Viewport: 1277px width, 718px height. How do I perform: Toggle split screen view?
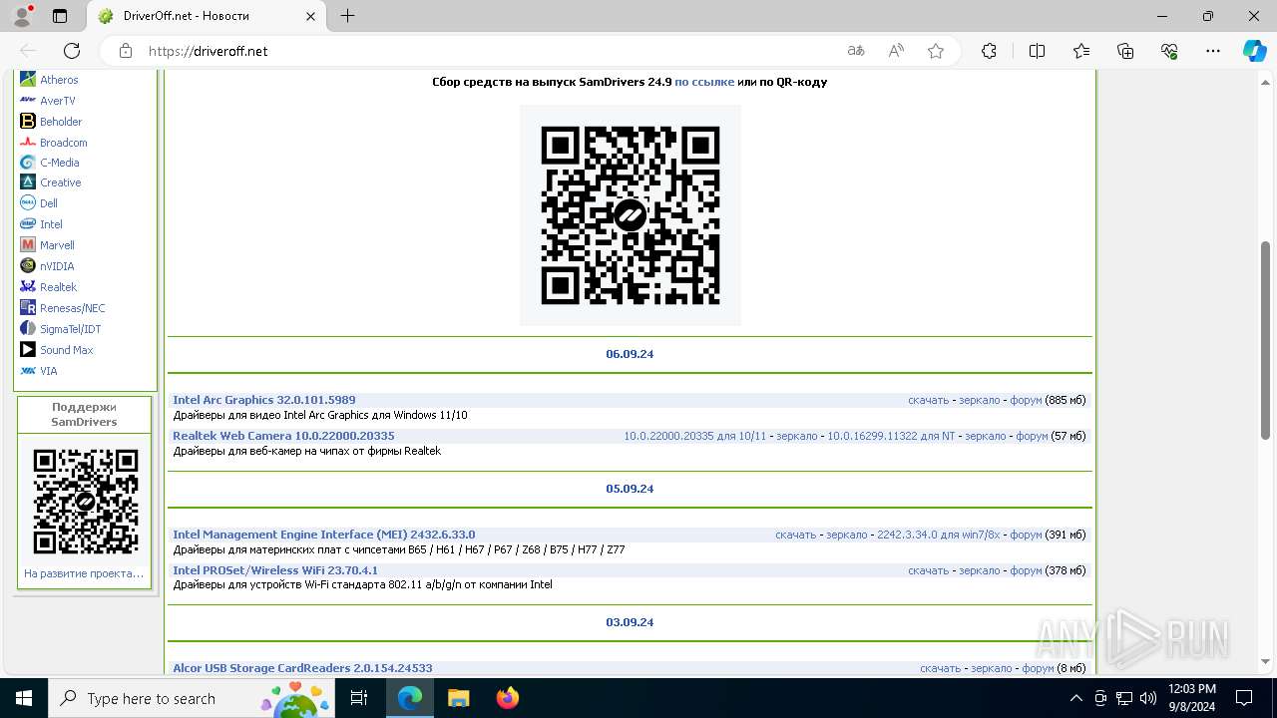coord(1037,51)
